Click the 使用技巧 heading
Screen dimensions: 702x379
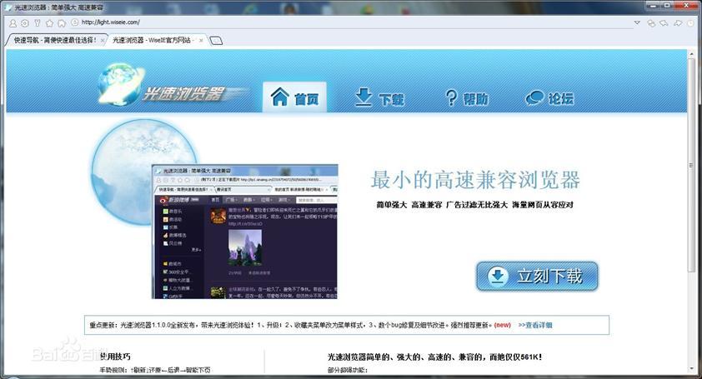(114, 357)
